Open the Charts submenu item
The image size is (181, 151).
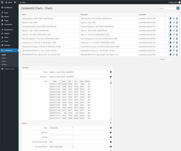coord(4,55)
